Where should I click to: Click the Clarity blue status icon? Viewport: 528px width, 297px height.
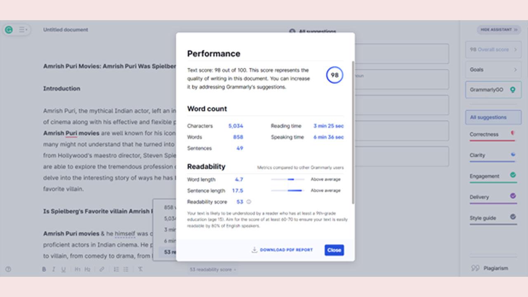point(513,154)
